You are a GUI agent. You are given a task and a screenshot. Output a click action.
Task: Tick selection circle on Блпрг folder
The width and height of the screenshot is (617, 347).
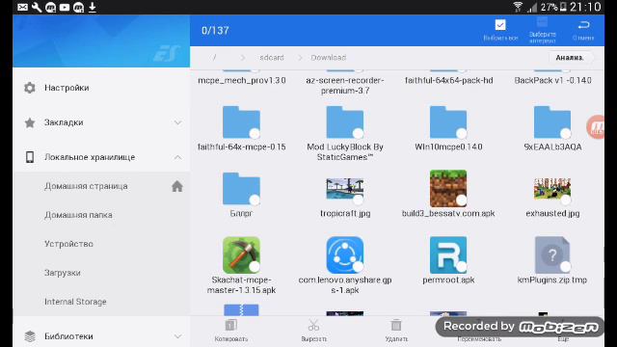click(255, 200)
